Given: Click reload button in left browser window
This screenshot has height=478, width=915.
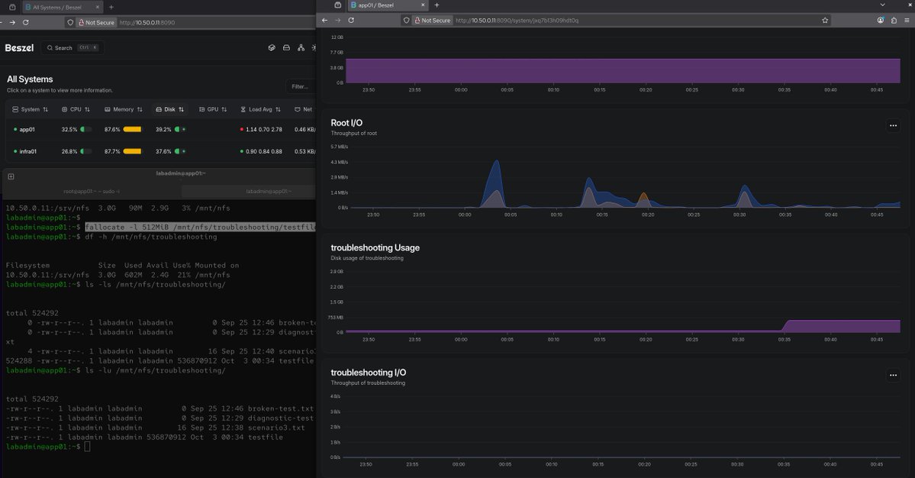Looking at the screenshot, I should point(26,22).
